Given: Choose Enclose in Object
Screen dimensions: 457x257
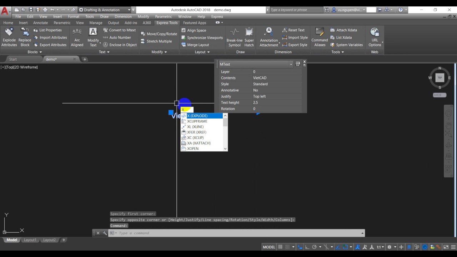Looking at the screenshot, I should click(x=120, y=45).
